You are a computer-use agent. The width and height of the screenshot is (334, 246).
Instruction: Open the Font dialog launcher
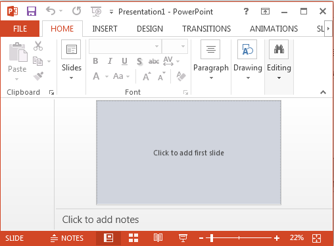point(185,93)
